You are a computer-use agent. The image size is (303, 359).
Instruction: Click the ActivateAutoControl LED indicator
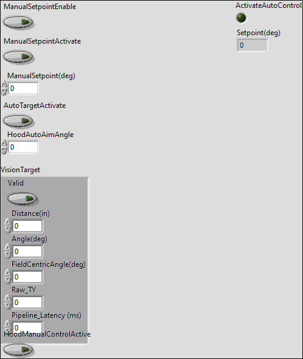(241, 18)
